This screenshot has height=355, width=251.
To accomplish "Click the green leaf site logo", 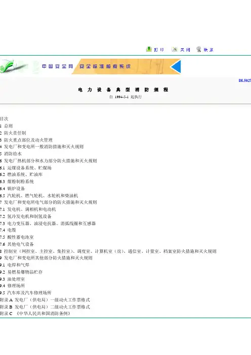I will 13,66.
